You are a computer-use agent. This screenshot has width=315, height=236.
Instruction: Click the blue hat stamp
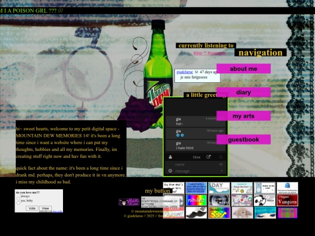pos(287,188)
